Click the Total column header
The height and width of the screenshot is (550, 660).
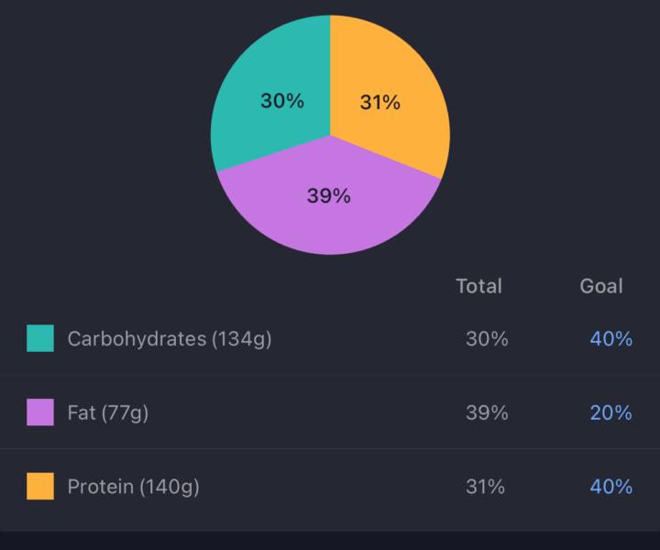coord(478,286)
